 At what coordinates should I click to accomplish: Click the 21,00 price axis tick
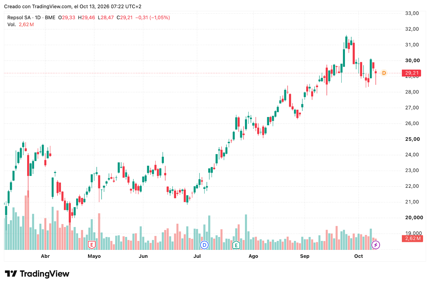(x=412, y=202)
